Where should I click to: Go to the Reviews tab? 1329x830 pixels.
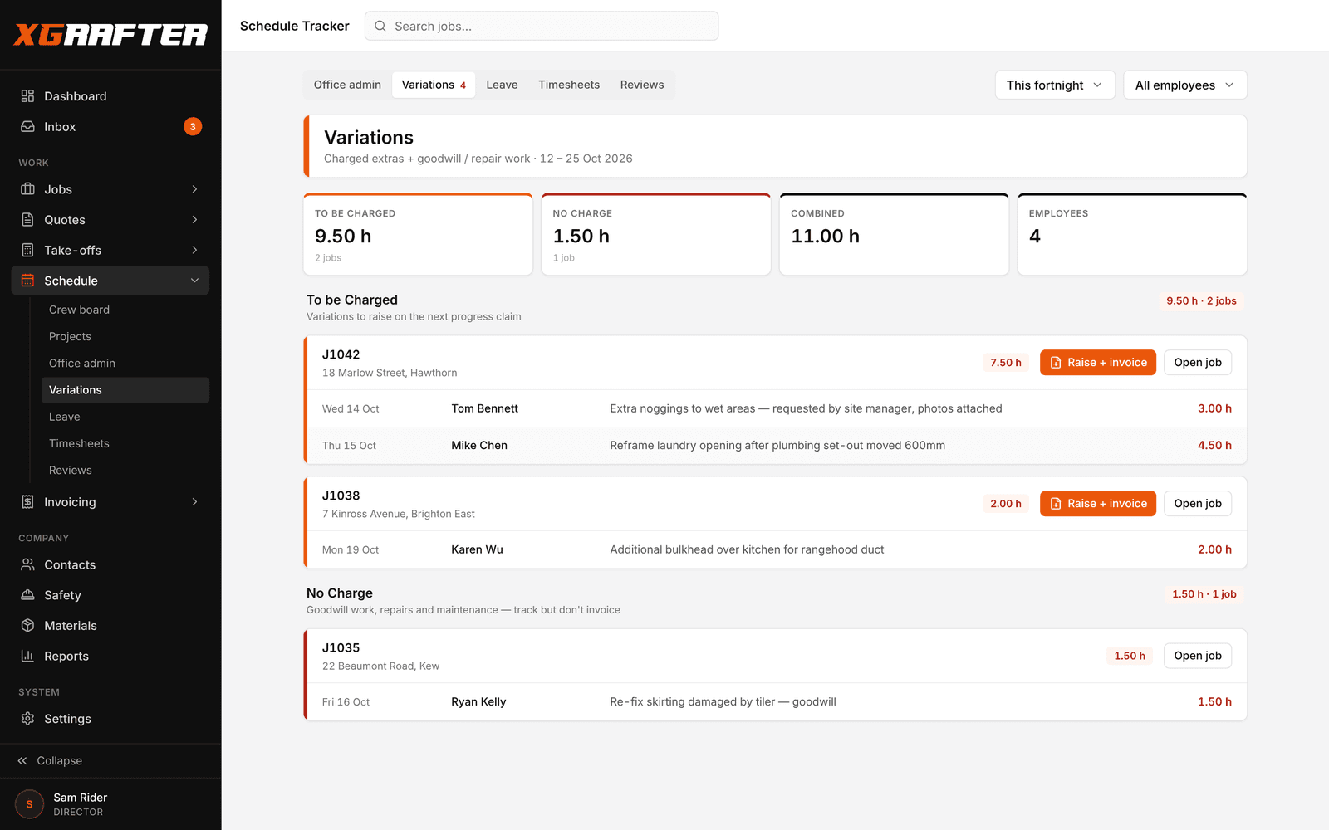pos(642,85)
